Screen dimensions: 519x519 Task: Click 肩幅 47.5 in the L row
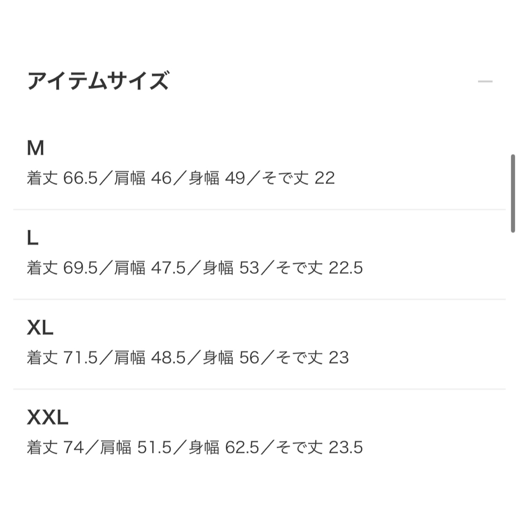pos(150,268)
